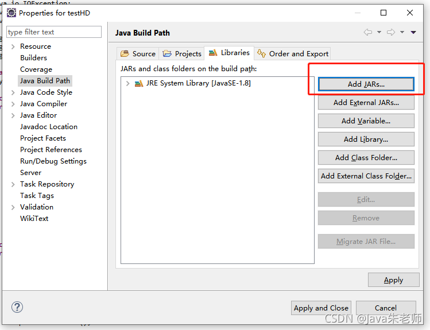Open the Add Variable... dialog

pyautogui.click(x=366, y=121)
